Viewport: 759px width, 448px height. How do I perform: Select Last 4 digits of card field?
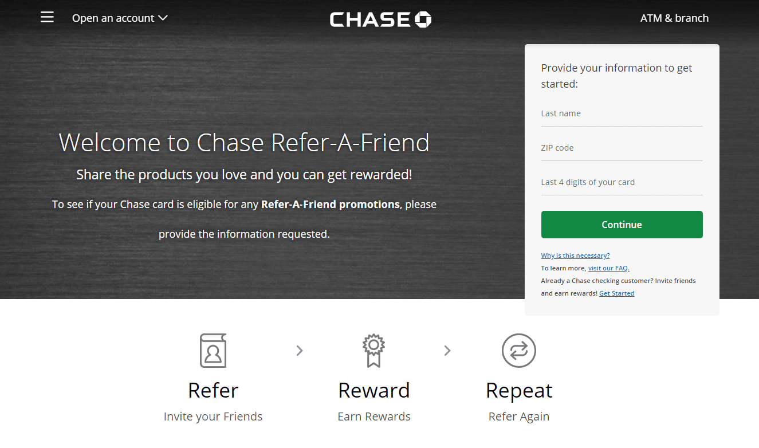point(622,183)
